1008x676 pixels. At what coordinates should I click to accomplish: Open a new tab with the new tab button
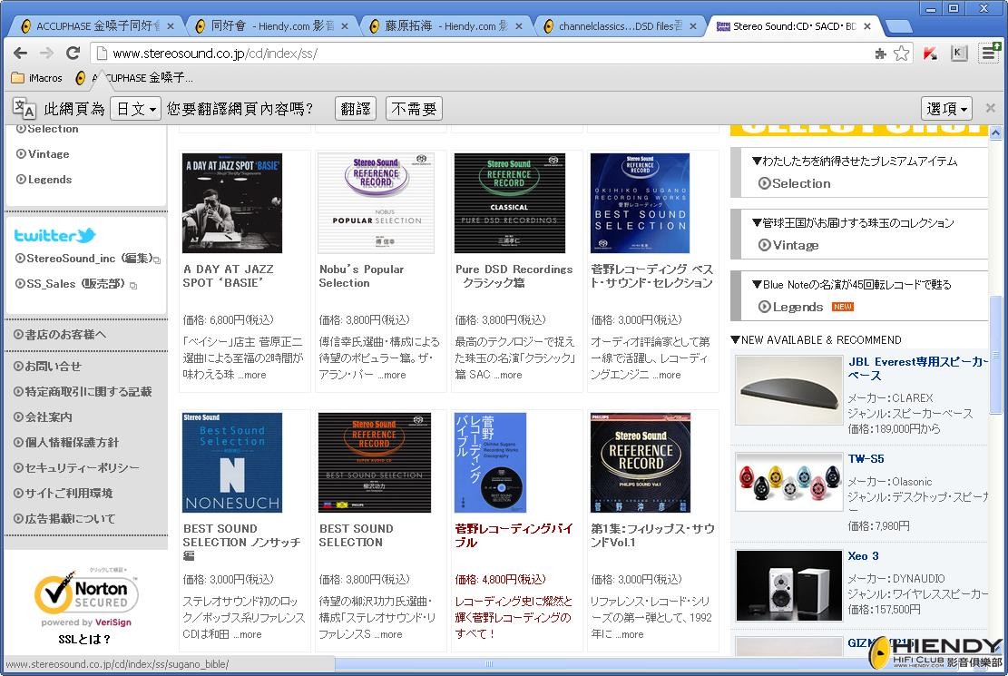(898, 26)
